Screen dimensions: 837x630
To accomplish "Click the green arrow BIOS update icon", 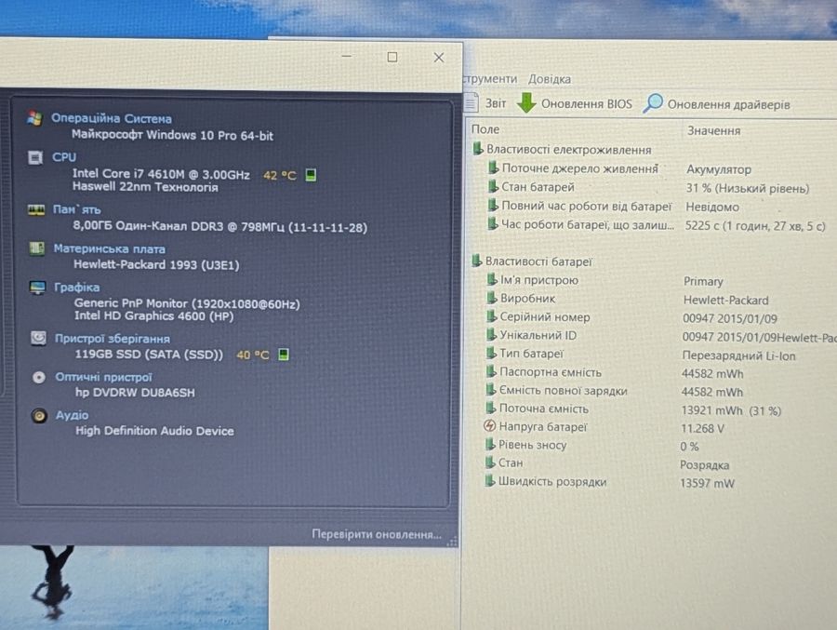I will click(526, 102).
